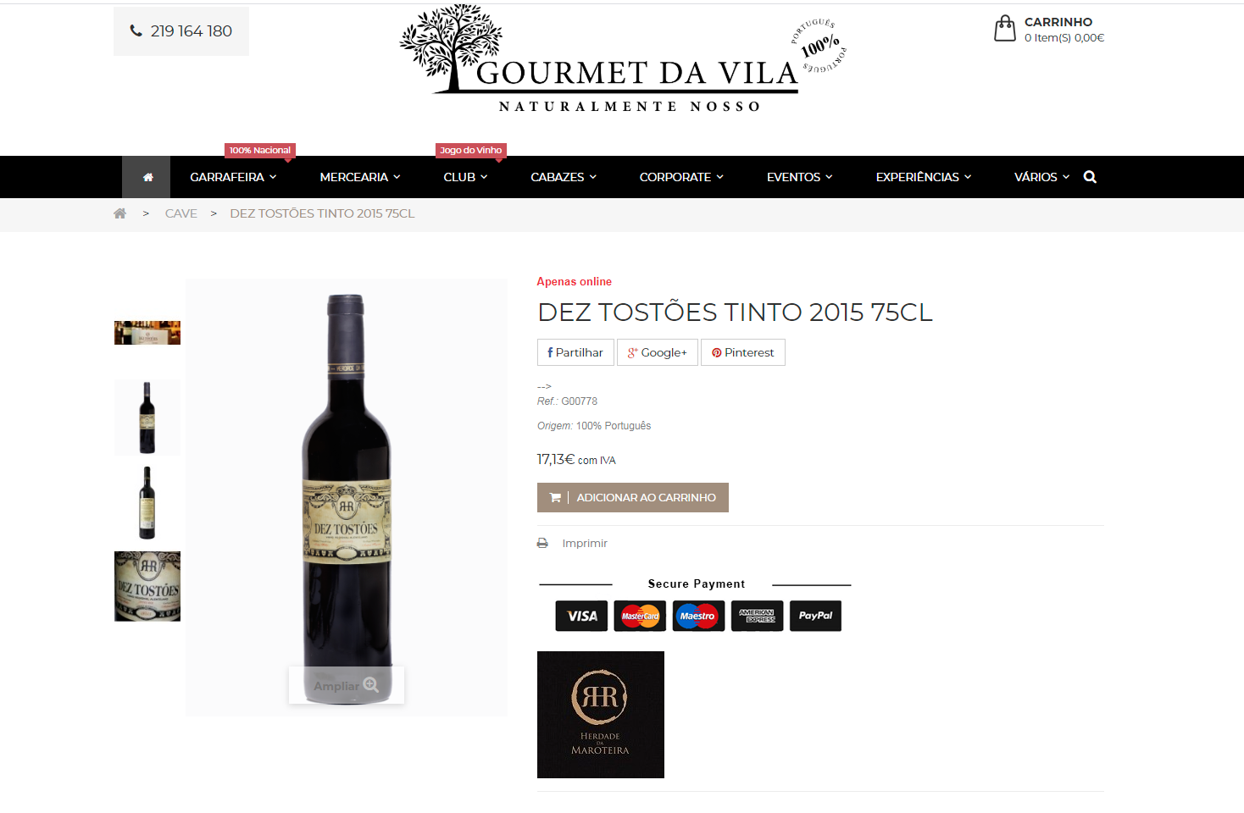Click the breadcrumb home icon
The image size is (1244, 813).
pos(119,213)
